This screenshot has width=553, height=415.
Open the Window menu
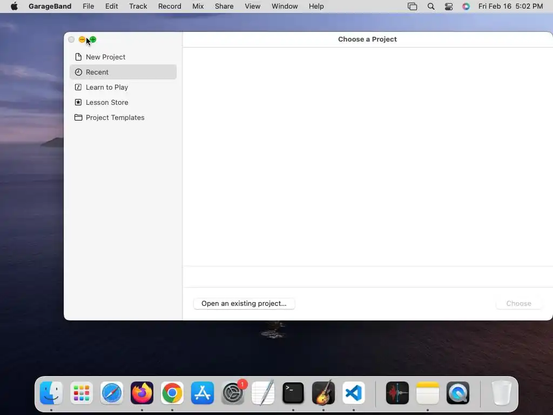point(285,6)
